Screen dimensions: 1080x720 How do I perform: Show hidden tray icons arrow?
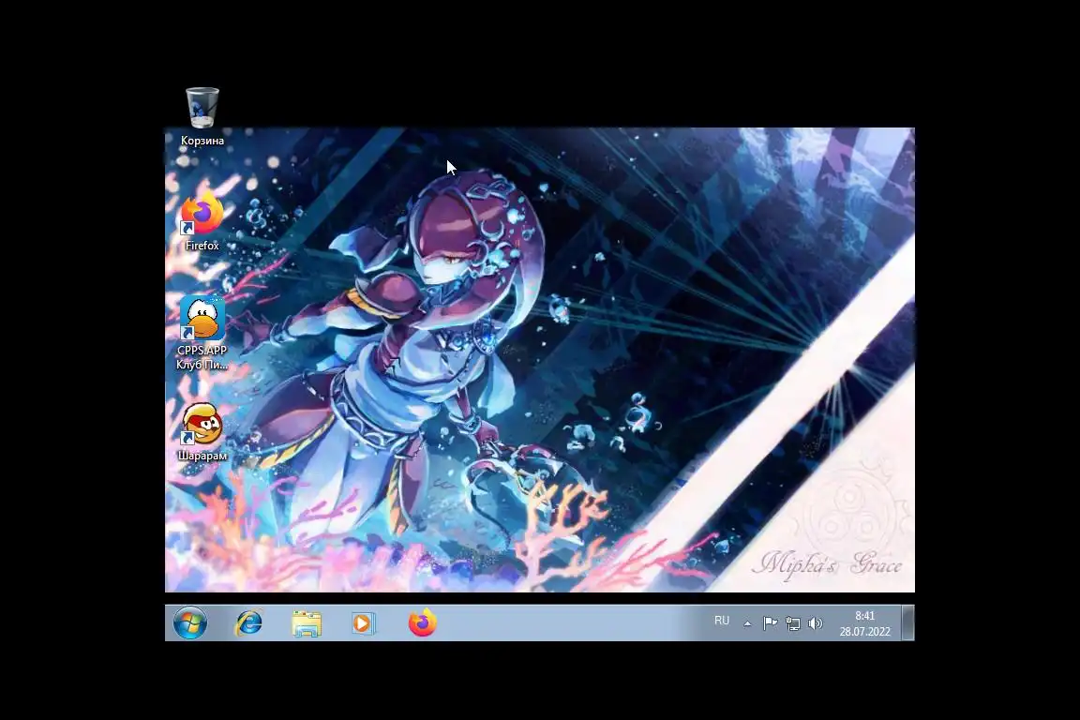point(747,623)
